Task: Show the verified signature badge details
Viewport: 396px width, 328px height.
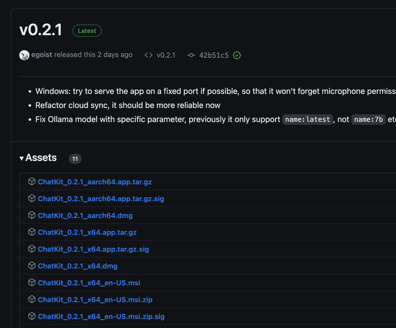Action: (237, 55)
